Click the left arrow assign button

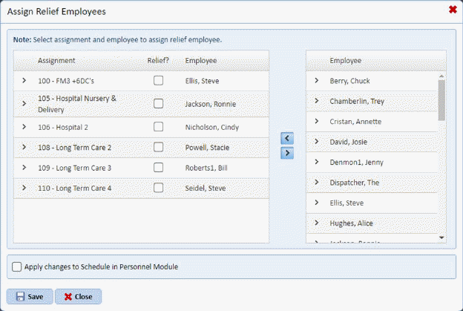[x=288, y=138]
